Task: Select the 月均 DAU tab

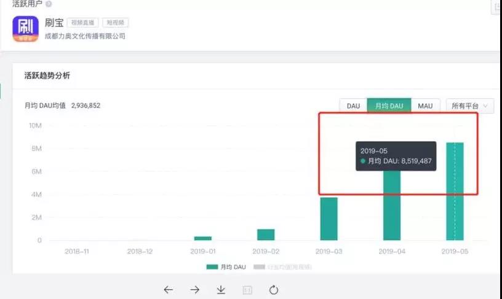Action: [389, 106]
